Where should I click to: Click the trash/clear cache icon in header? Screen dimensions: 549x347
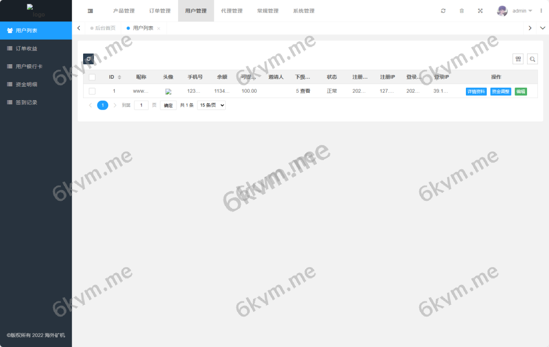(462, 10)
